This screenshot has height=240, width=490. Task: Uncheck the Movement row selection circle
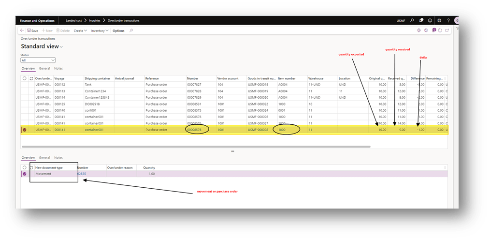(x=24, y=174)
